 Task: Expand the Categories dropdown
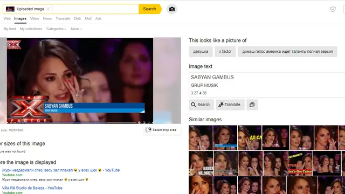click(56, 29)
